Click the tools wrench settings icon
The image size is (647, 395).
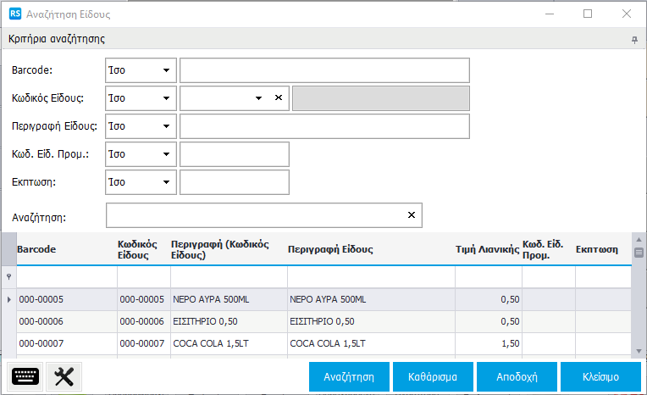click(64, 376)
